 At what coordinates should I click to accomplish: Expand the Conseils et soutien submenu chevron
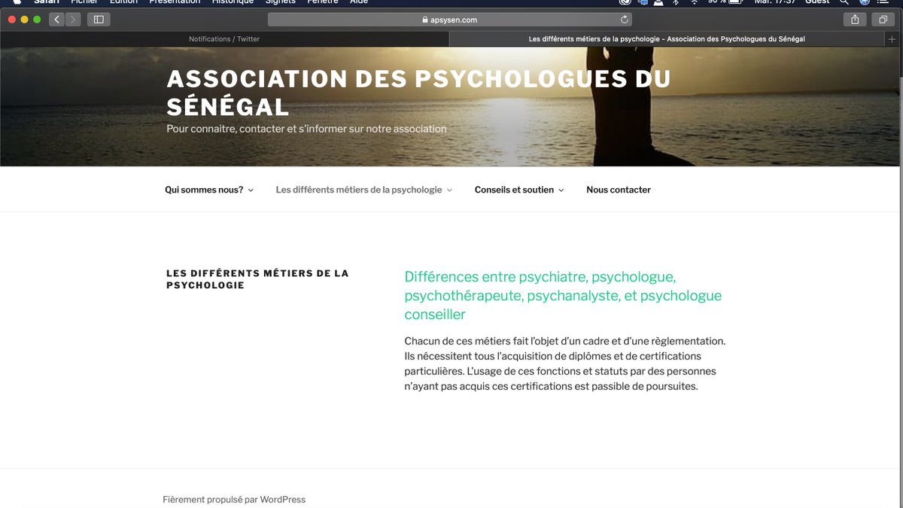pos(561,190)
